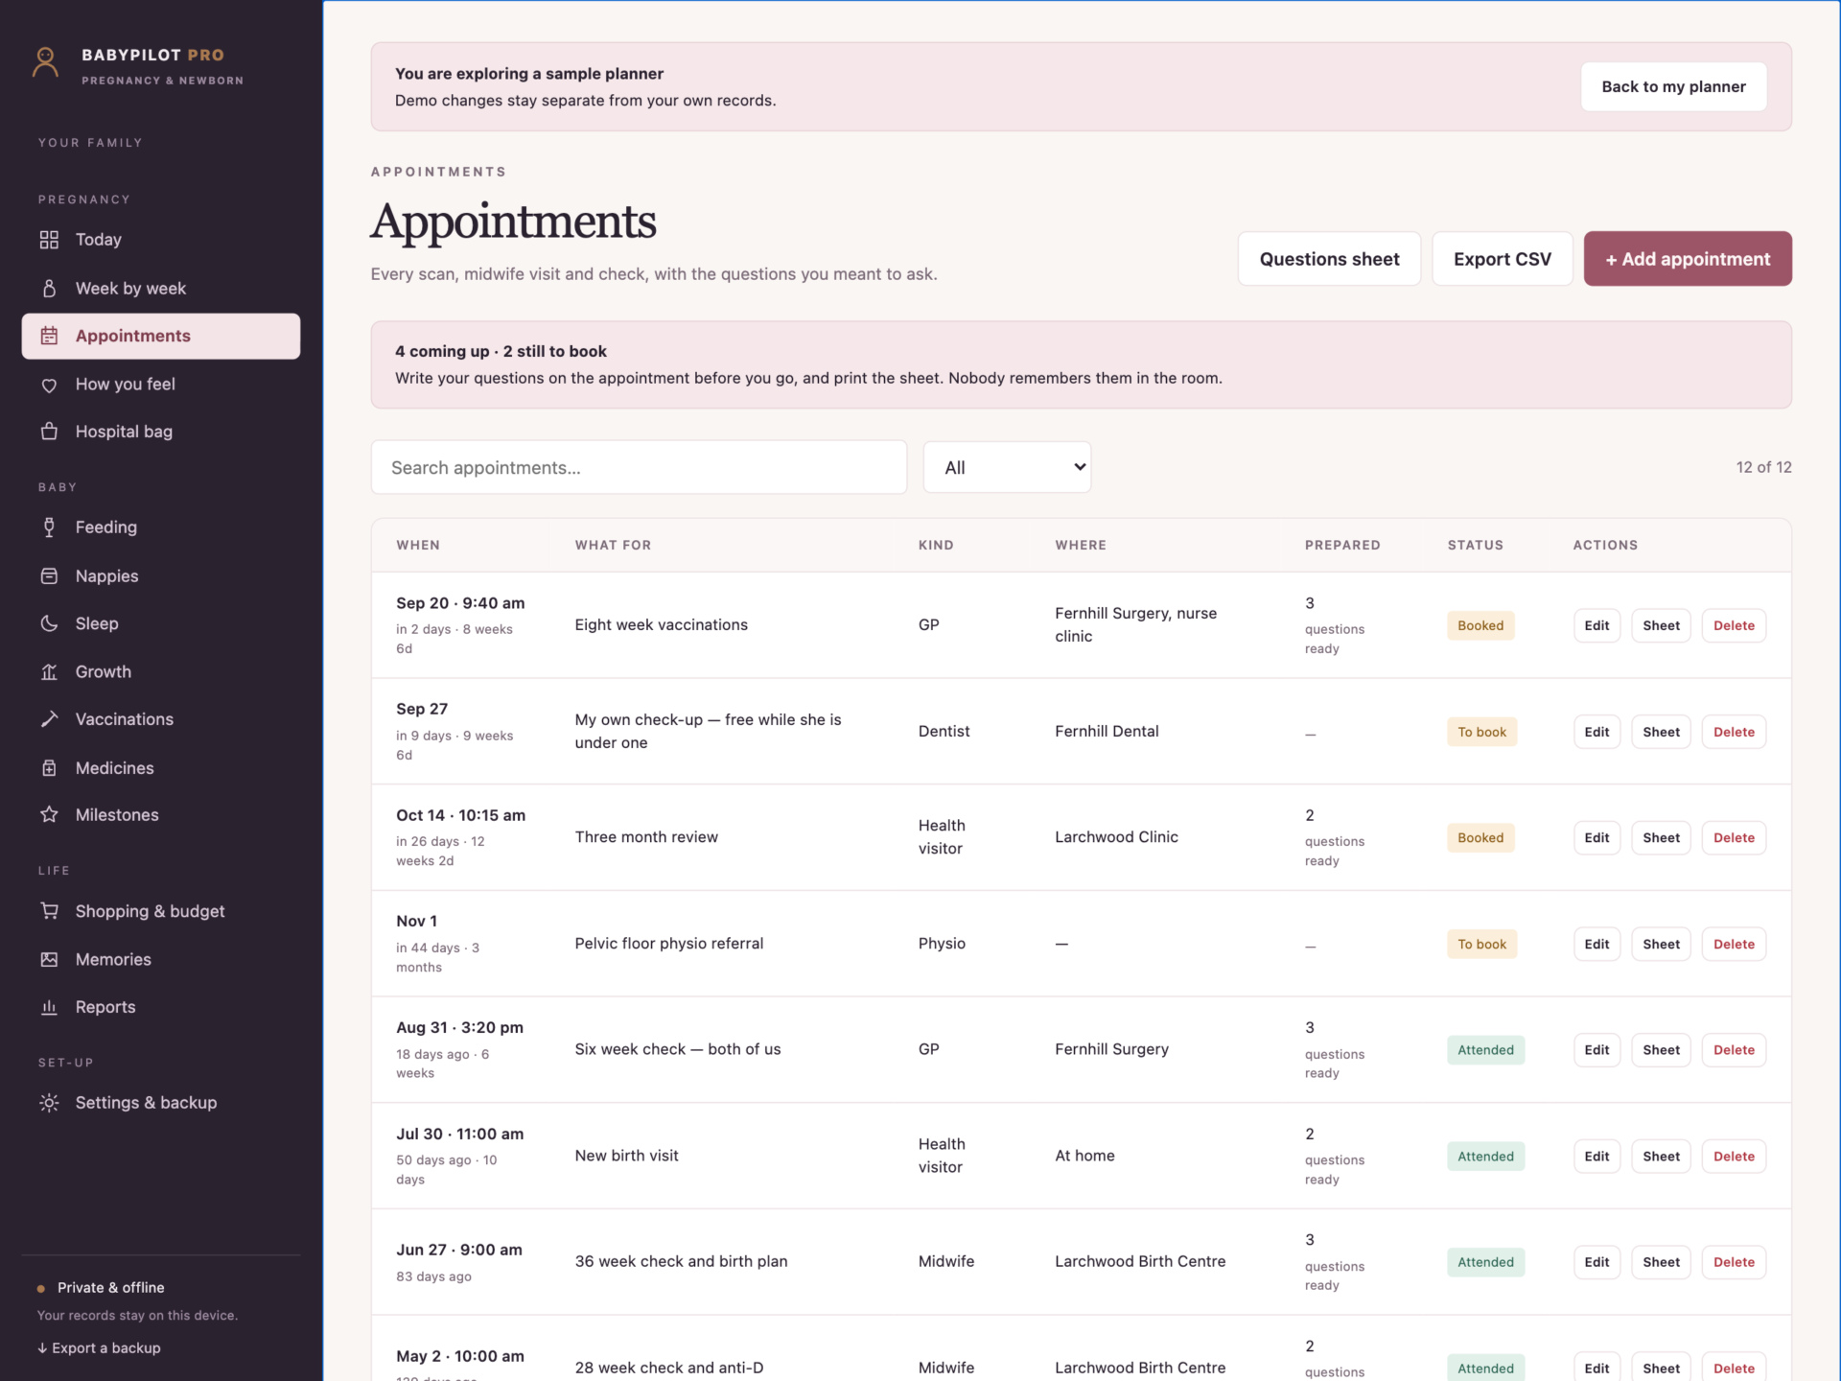Click the Hospital bag icon

(49, 432)
